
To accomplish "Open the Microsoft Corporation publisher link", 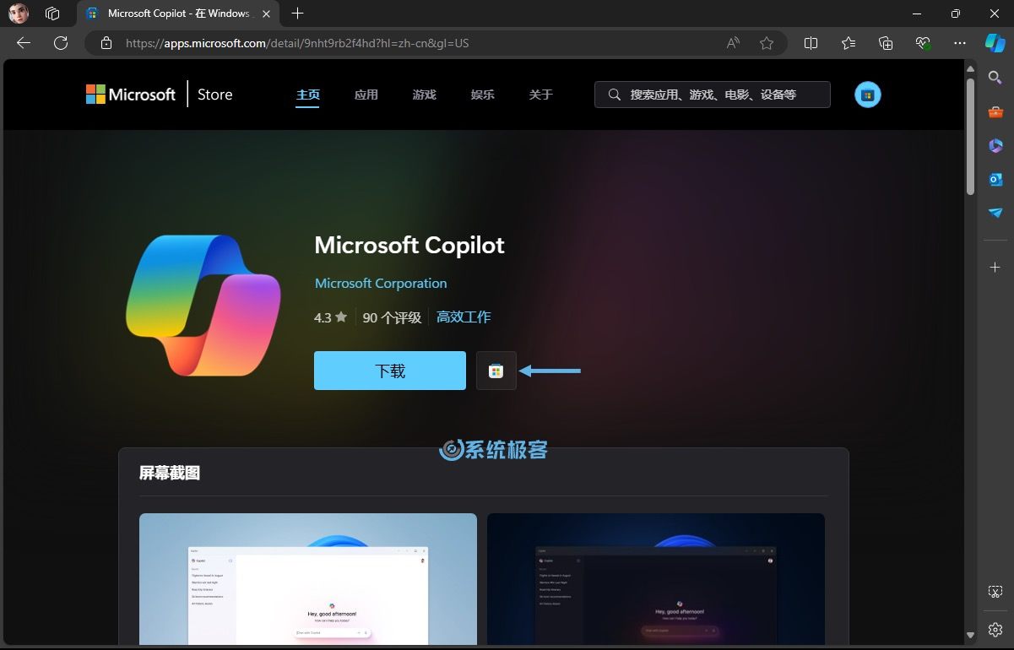I will pos(381,283).
